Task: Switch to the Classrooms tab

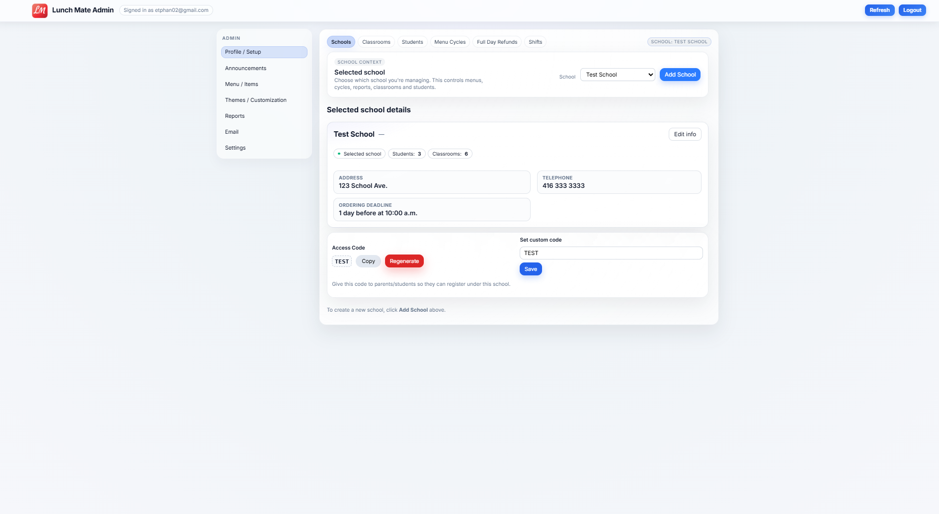Action: click(x=376, y=42)
